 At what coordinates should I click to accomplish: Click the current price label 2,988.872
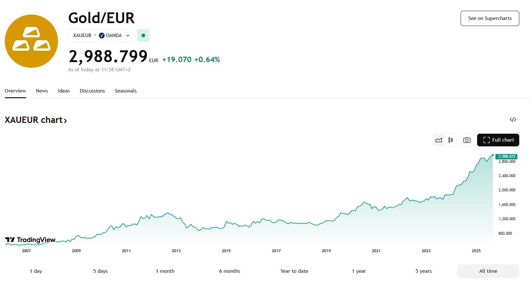(x=506, y=156)
